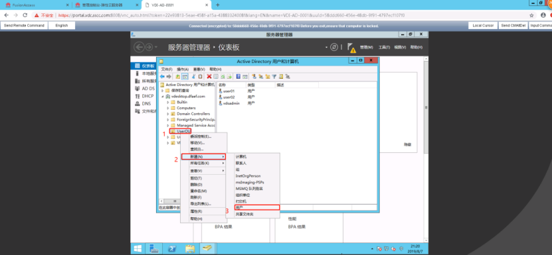Click the Local Cursor button
Viewport: 552px width, 255px height.
(x=483, y=26)
